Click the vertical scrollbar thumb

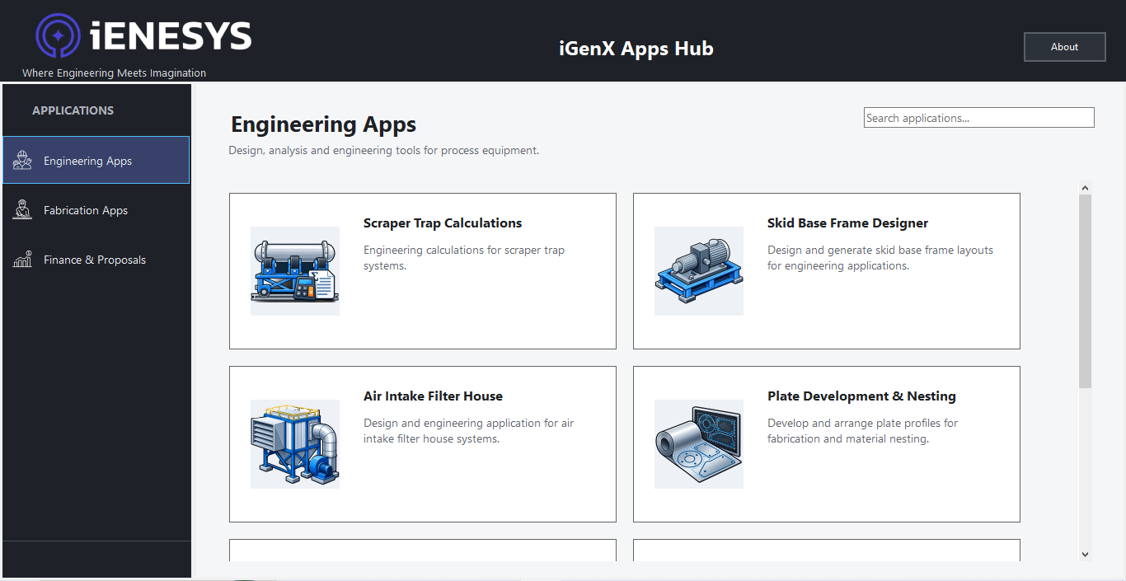[x=1085, y=291]
